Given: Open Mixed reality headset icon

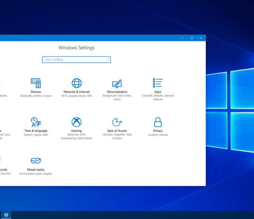Looking at the screenshot, I should [36, 161].
